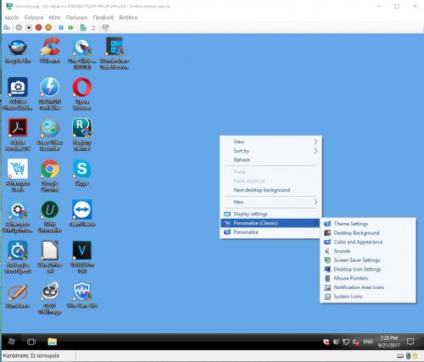This screenshot has width=424, height=362.
Task: Click the Hyper-V pause toolbar button
Action: coord(61,28)
